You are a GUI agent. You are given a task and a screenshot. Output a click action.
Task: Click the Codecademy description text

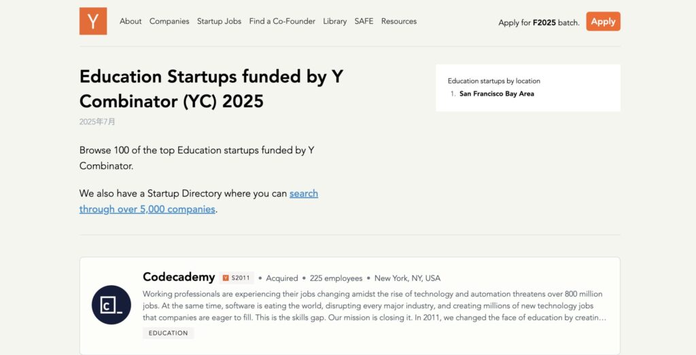pyautogui.click(x=375, y=306)
